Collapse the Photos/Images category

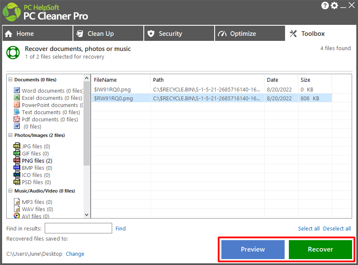[10, 135]
